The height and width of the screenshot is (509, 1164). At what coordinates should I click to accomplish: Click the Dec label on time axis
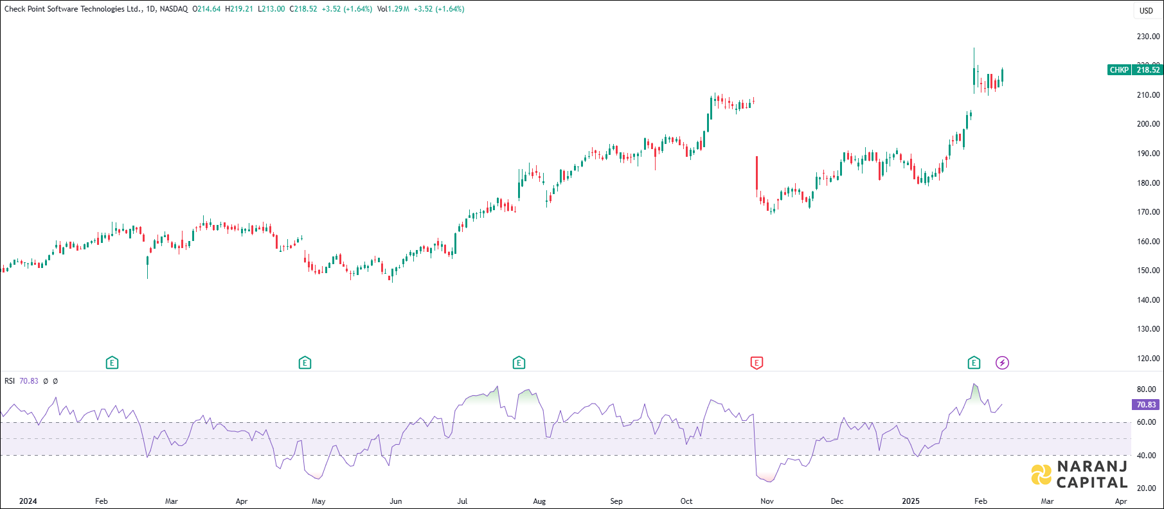(x=837, y=501)
